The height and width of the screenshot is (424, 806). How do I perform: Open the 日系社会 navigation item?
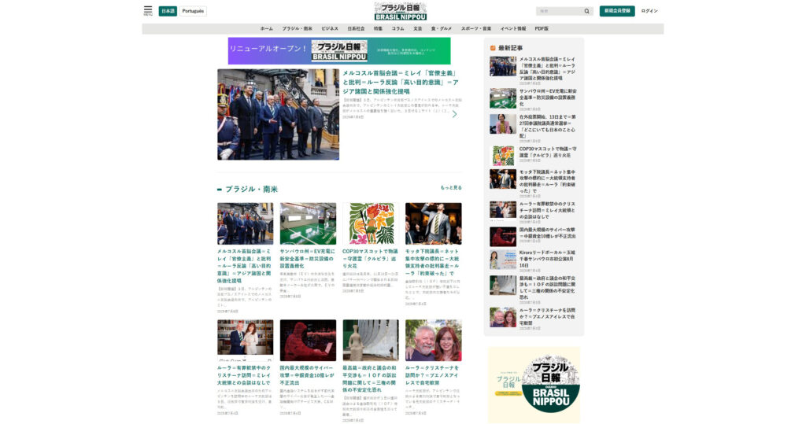click(x=356, y=29)
